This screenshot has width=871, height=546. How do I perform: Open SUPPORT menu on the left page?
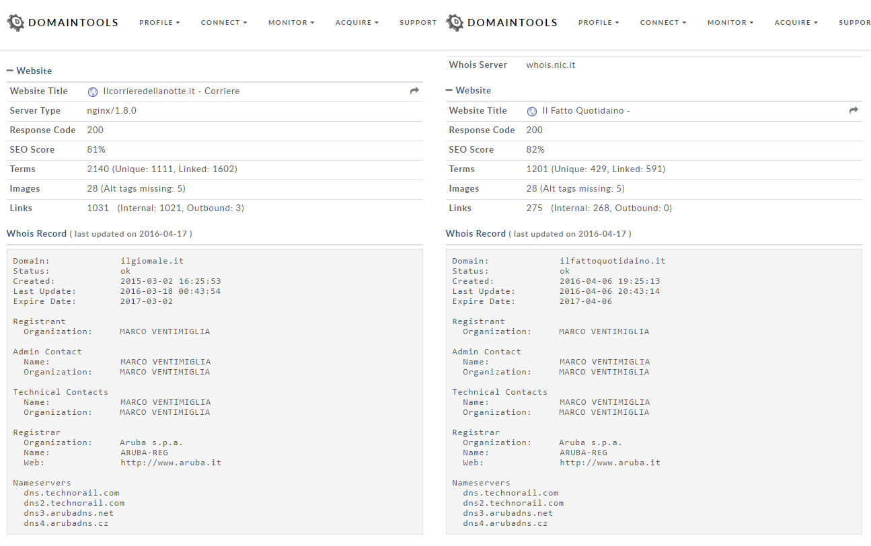coord(418,22)
